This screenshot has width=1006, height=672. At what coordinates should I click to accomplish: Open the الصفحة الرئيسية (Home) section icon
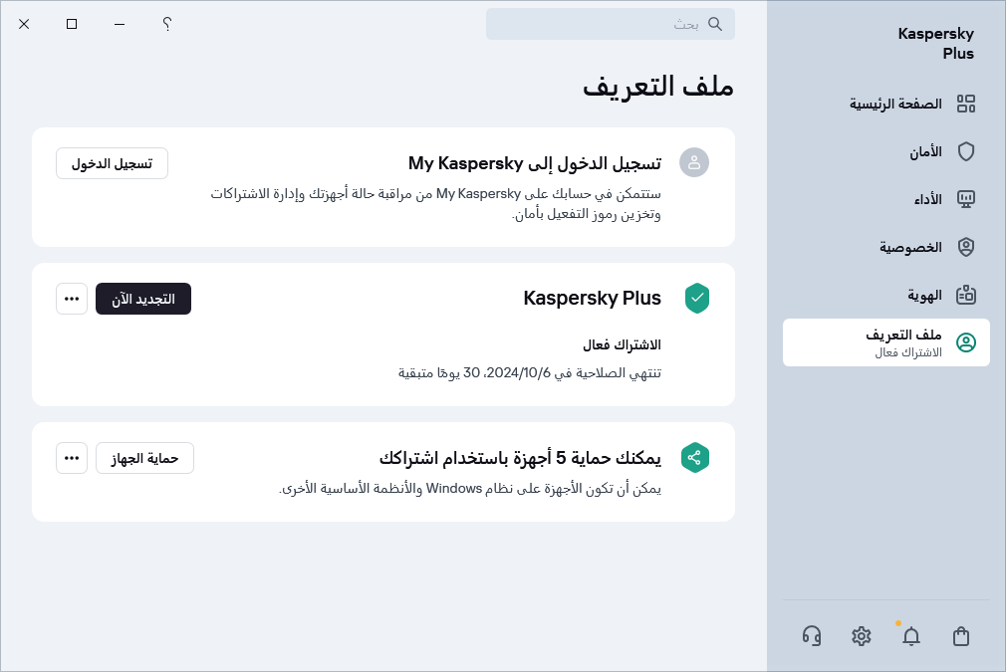[966, 104]
